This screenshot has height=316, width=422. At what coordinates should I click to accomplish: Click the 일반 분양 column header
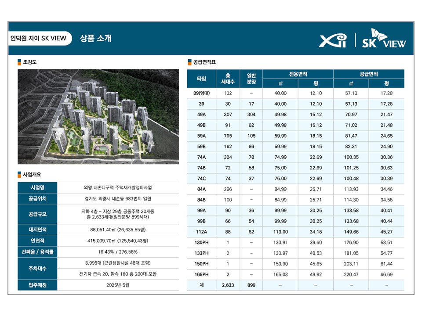point(251,79)
